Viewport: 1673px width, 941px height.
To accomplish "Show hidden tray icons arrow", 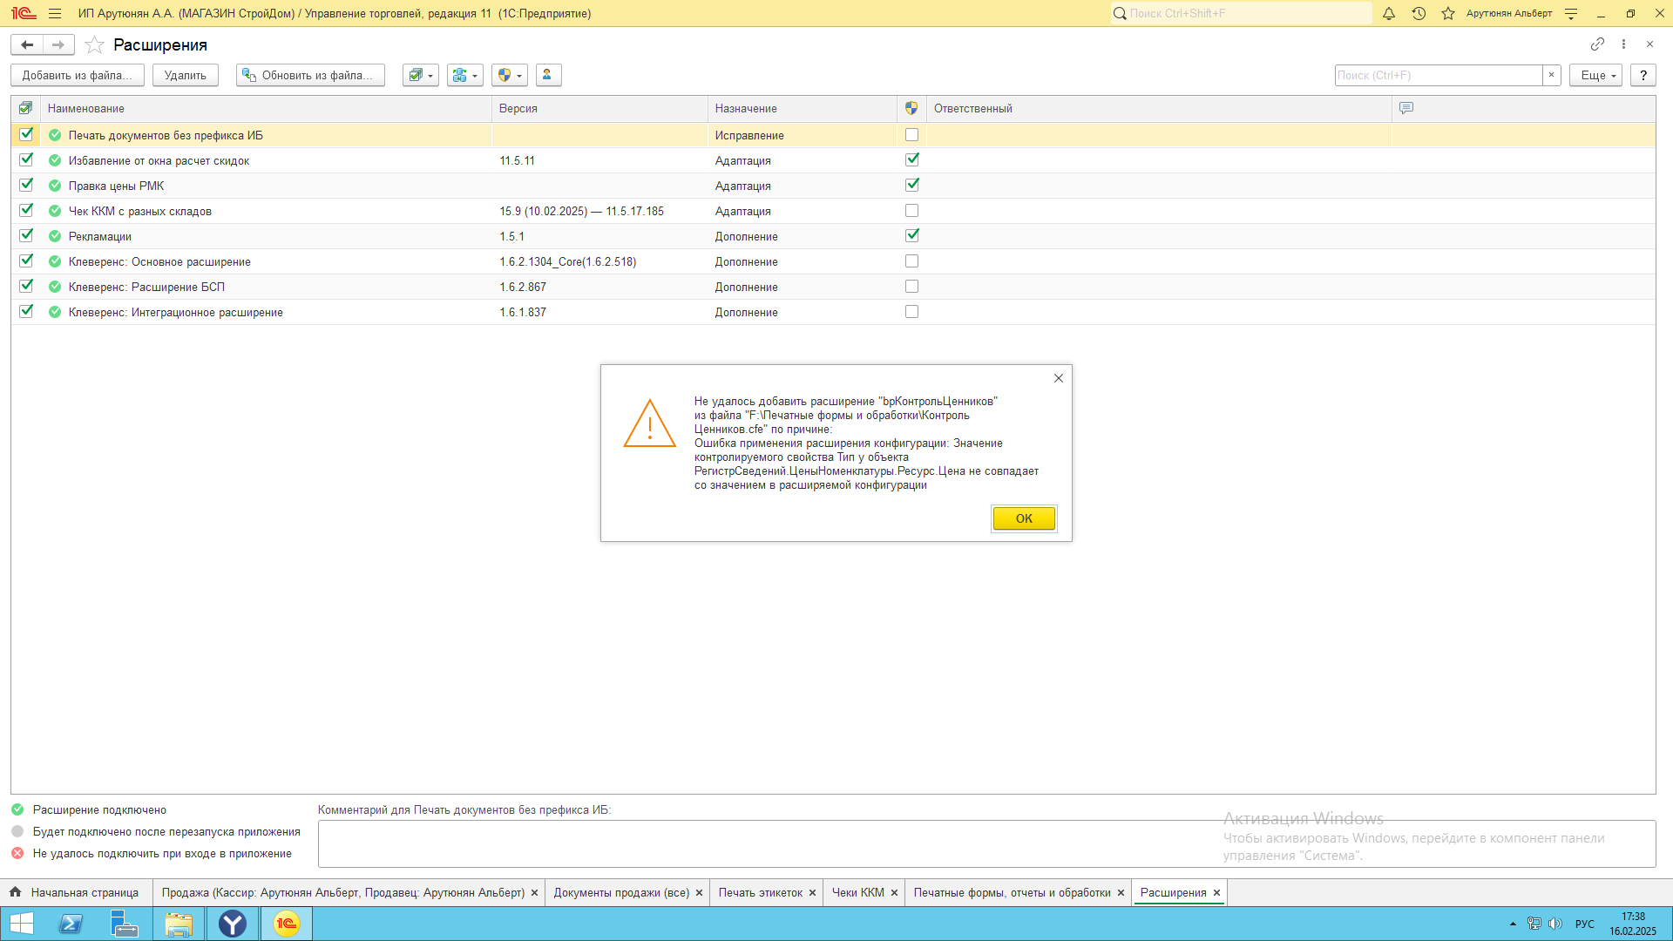I will (x=1513, y=924).
